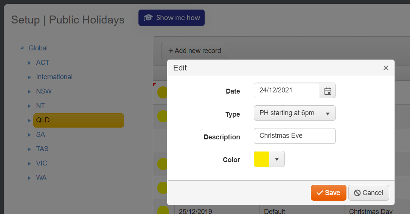Image resolution: width=410 pixels, height=214 pixels.
Task: Click the checkmark on the Save button
Action: (x=320, y=193)
